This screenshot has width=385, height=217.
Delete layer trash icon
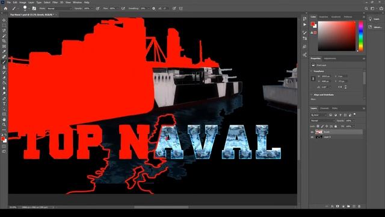click(359, 206)
